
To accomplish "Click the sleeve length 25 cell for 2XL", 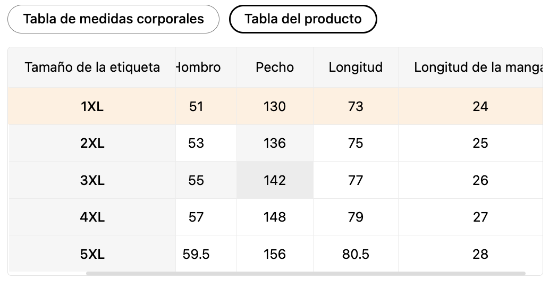I will [480, 143].
